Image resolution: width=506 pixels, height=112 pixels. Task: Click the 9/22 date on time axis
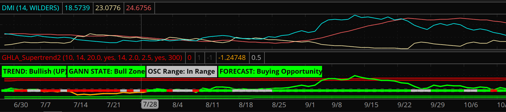click(x=404, y=105)
